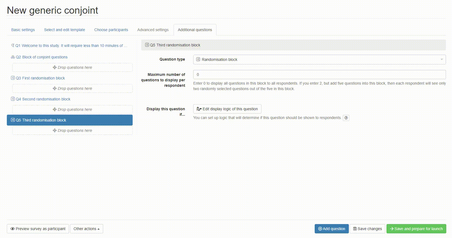
Task: Click the New generic conjoint title
Action: coord(52,10)
